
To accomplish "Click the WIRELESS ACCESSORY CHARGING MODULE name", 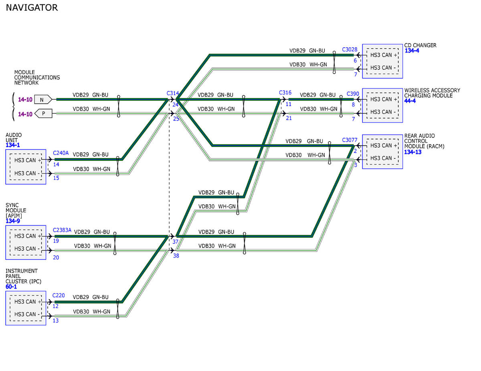I will (432, 93).
